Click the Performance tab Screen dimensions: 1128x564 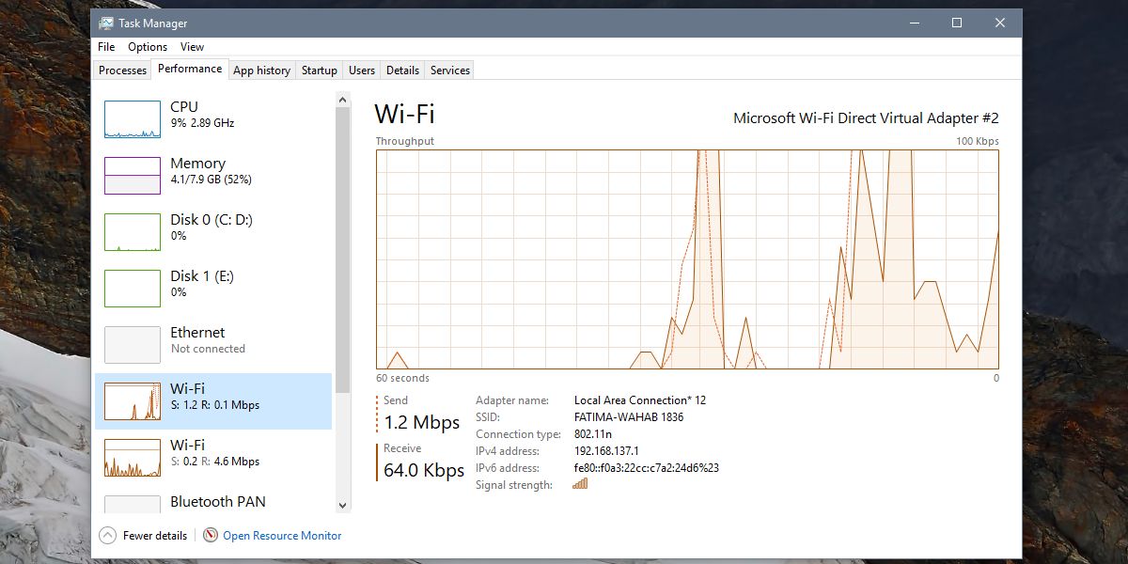[190, 69]
